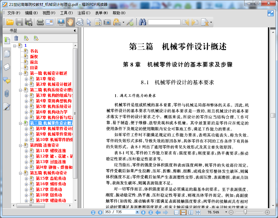Click the bookmark panel horizontal scrollbar

coord(31,206)
